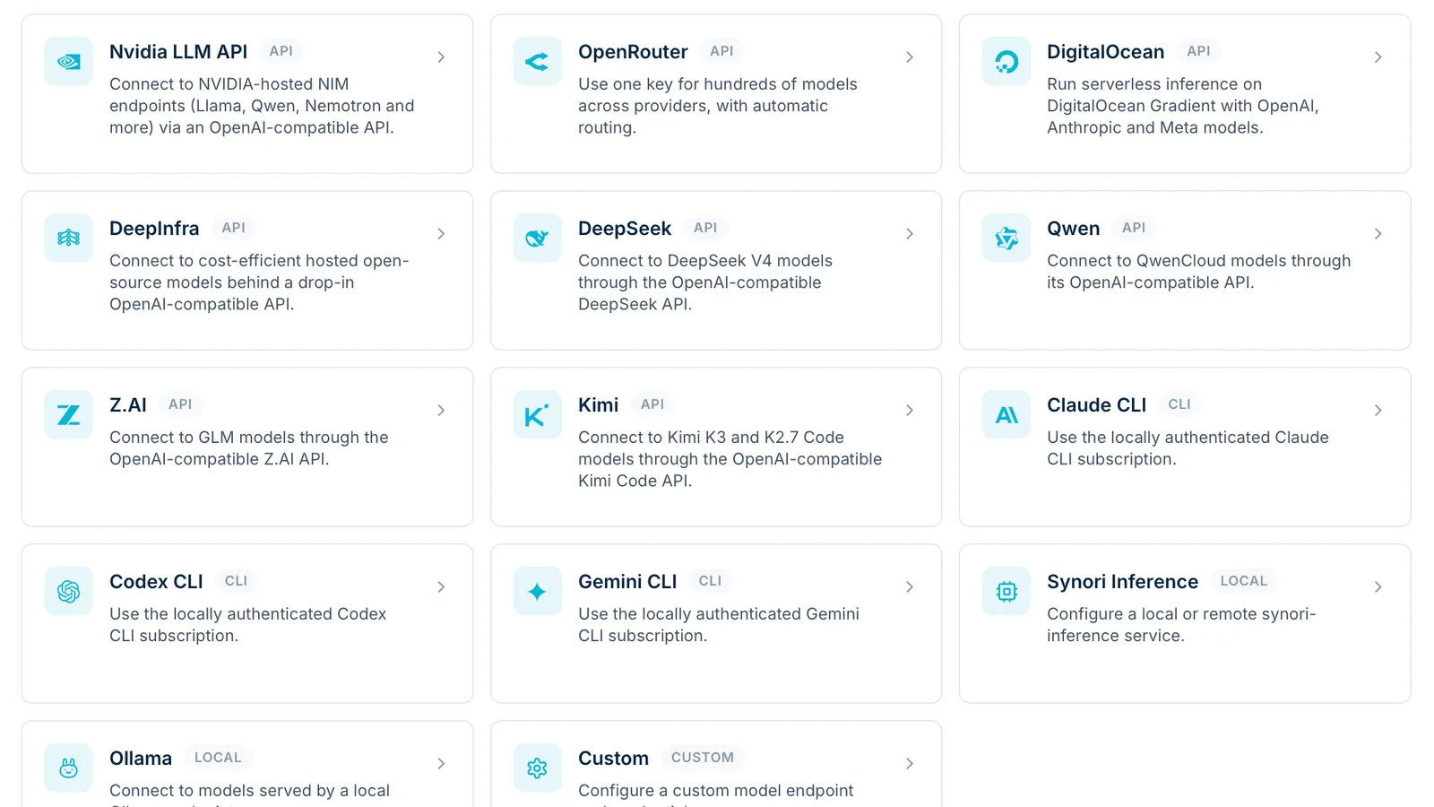This screenshot has width=1434, height=807.
Task: Select the OpenRouter provider title
Action: (x=633, y=52)
